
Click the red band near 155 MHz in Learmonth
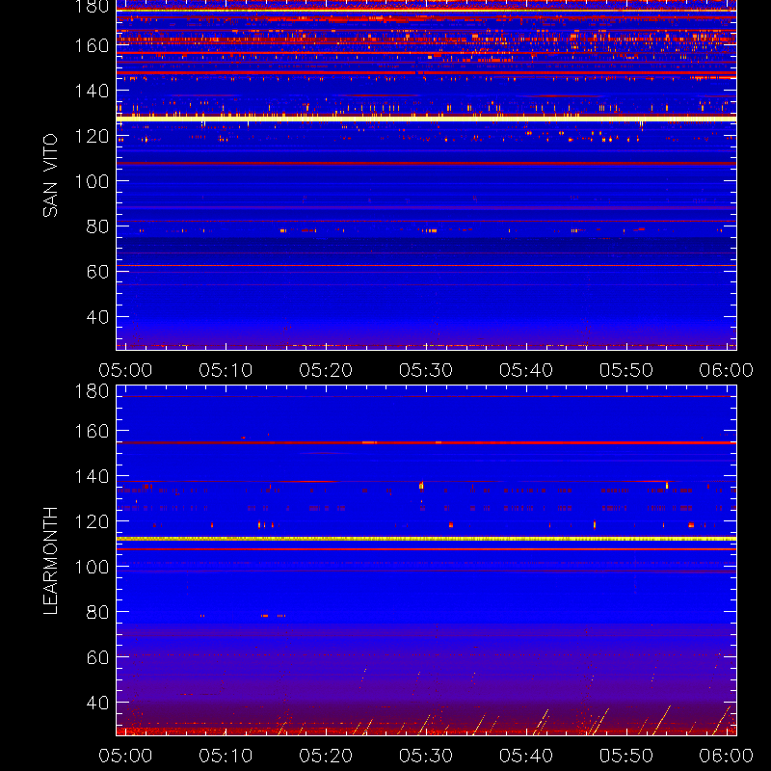pyautogui.click(x=426, y=442)
